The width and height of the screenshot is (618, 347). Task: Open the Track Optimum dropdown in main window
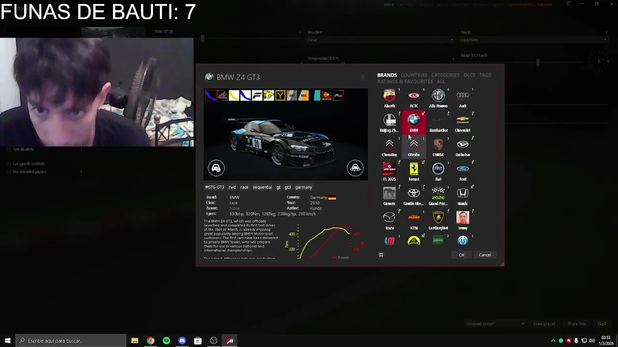point(534,40)
